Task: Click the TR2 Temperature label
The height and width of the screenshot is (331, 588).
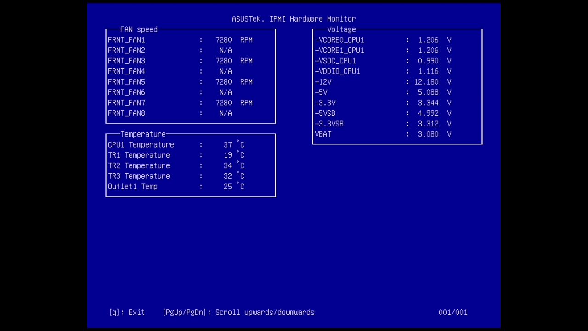Action: tap(139, 166)
